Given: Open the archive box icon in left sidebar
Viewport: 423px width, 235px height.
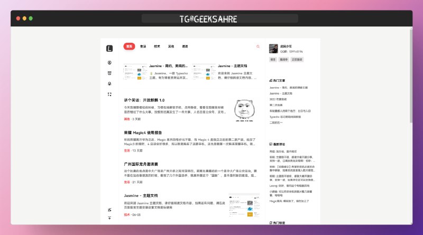Looking at the screenshot, I should (x=109, y=72).
